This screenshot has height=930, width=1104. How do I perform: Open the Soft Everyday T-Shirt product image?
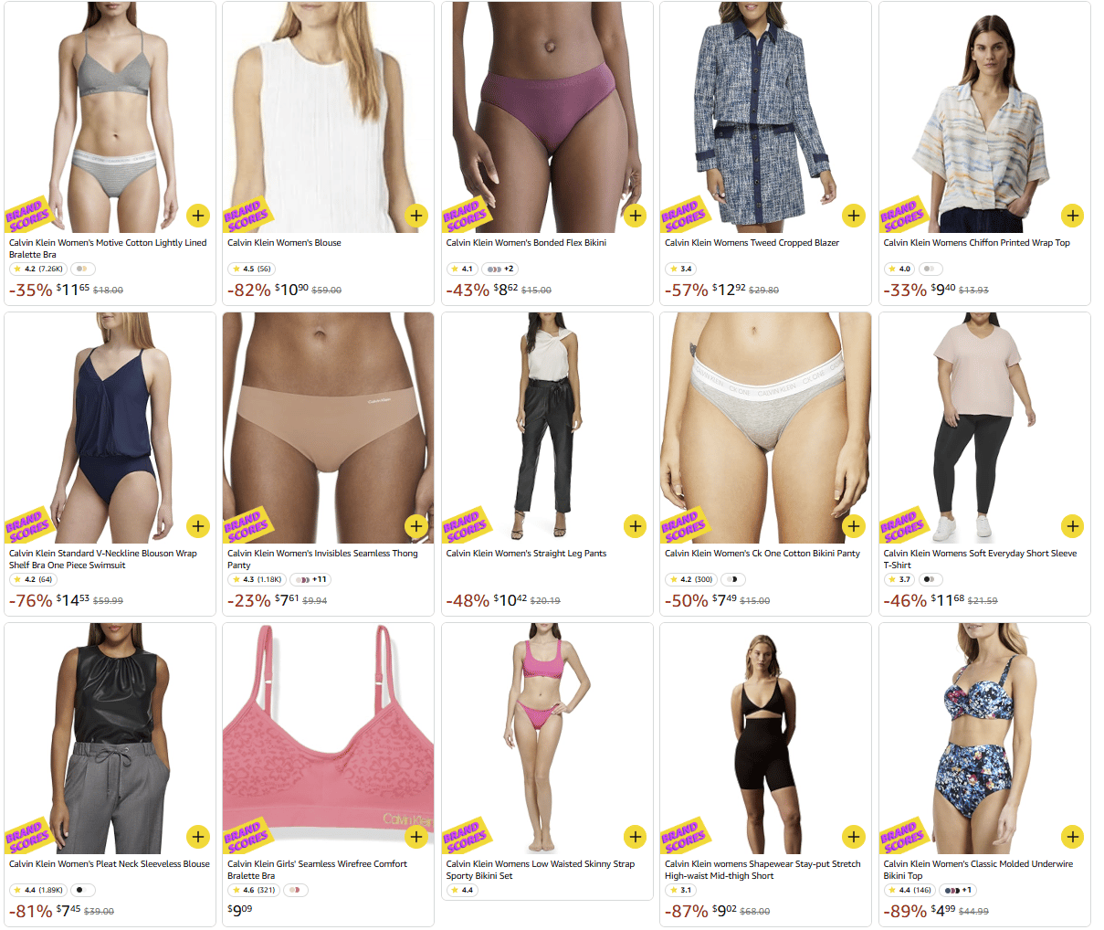(984, 428)
